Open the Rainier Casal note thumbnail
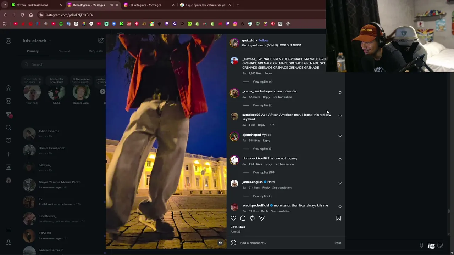The height and width of the screenshot is (255, 454). coord(81,92)
